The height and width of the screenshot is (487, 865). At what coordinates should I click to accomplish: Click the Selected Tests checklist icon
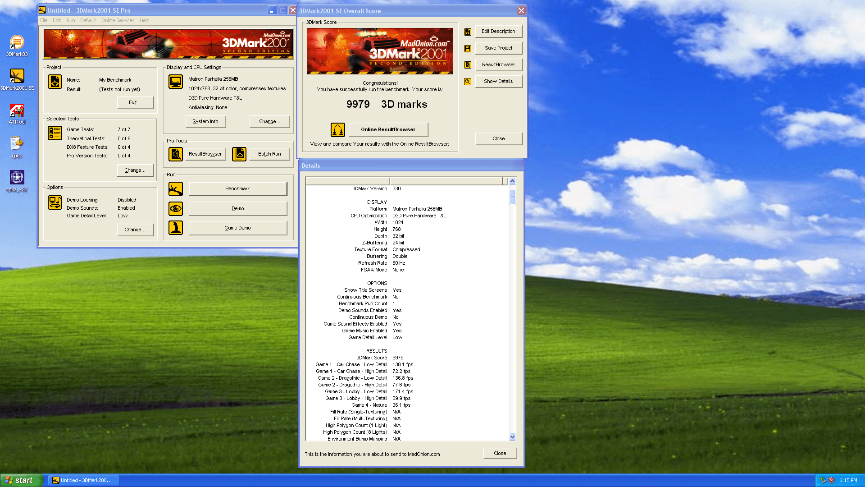click(55, 133)
